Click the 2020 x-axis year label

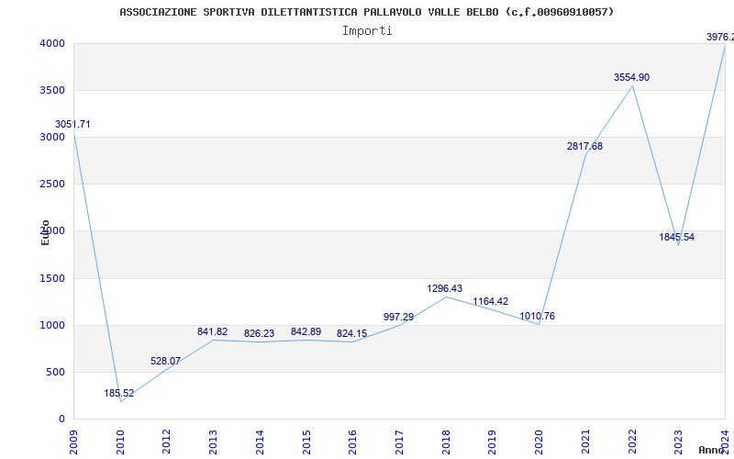[x=539, y=442]
